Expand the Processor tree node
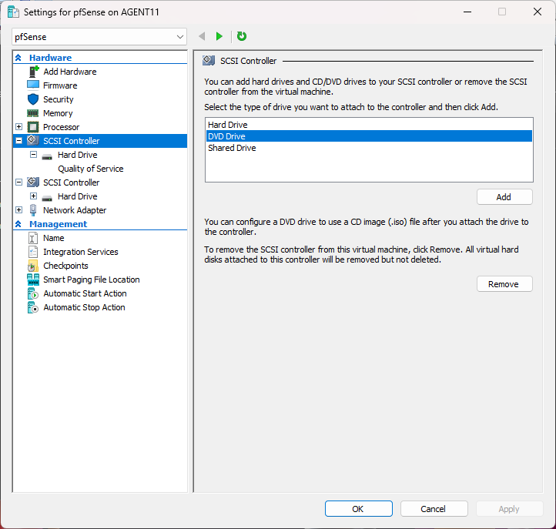The height and width of the screenshot is (529, 556). [x=19, y=127]
